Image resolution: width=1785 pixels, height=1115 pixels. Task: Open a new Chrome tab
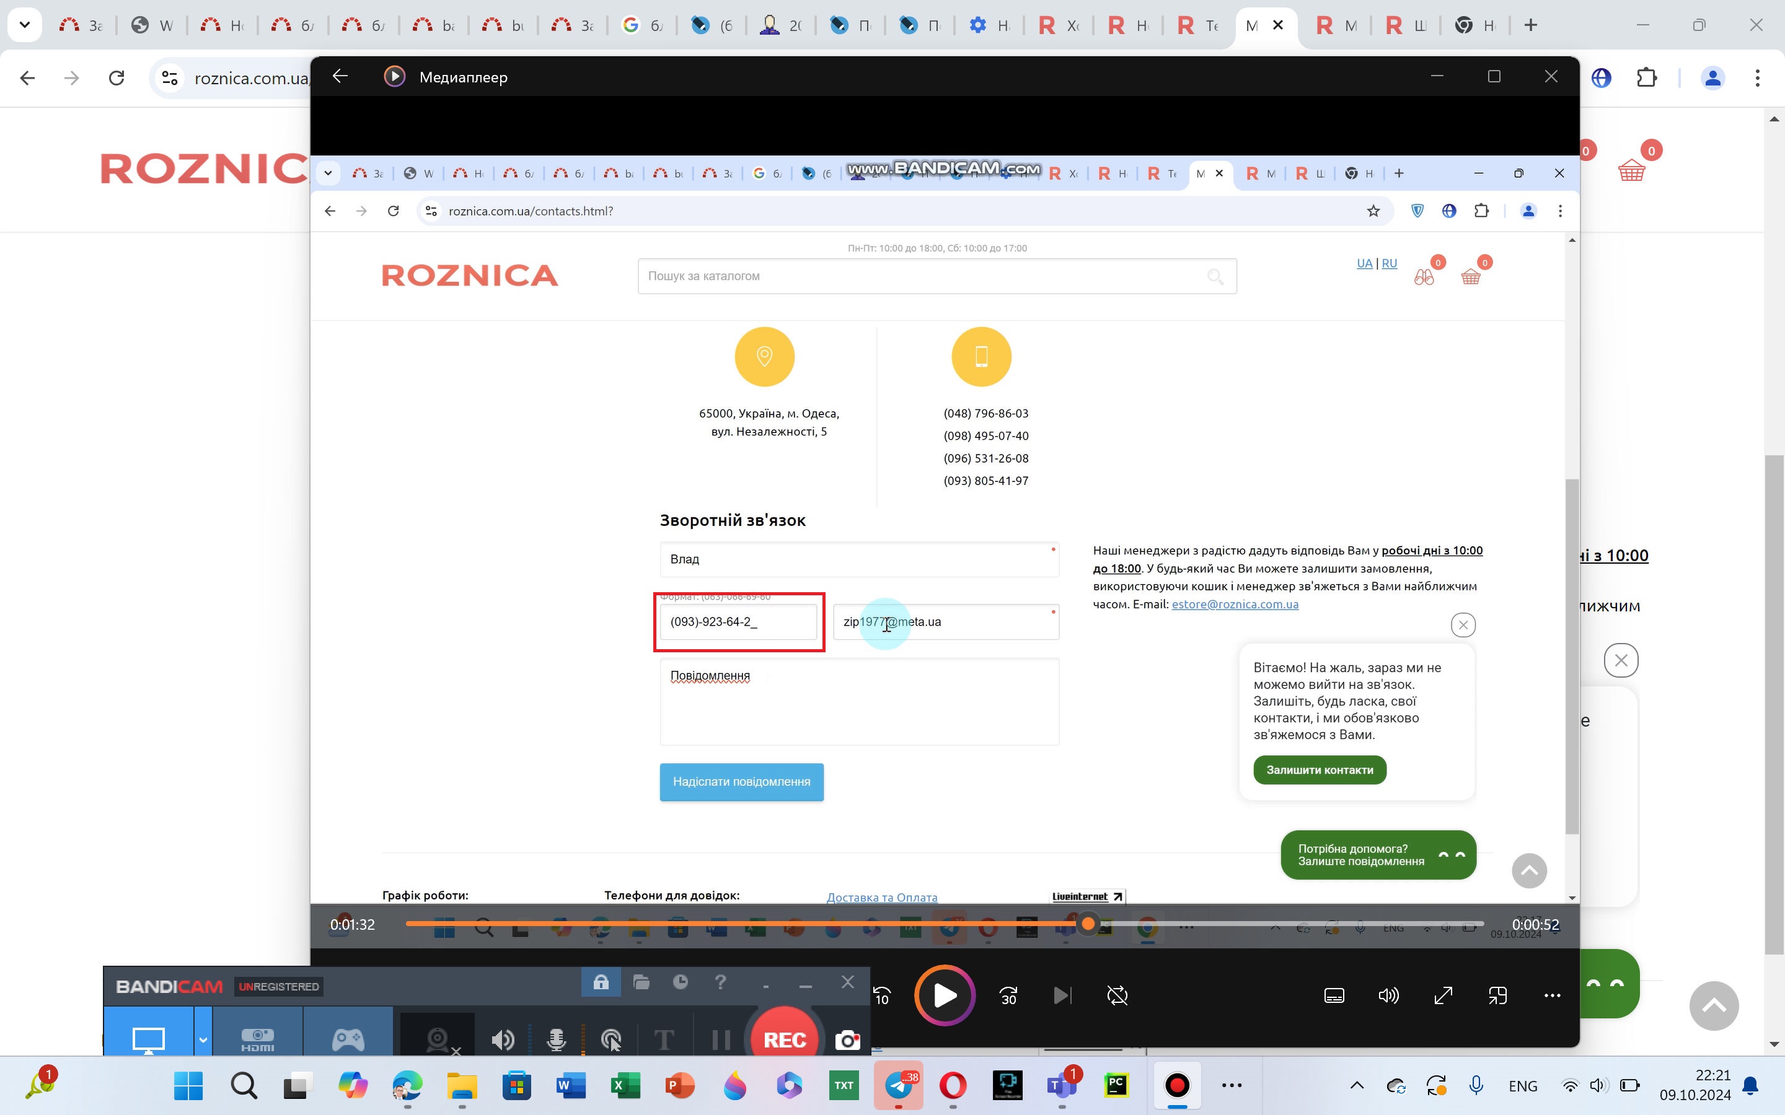pos(1530,25)
